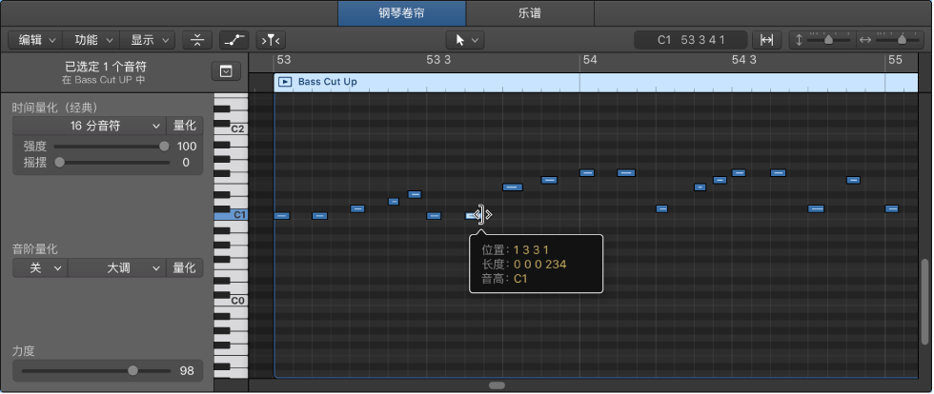Open the pointer tool menu
Image resolution: width=934 pixels, height=394 pixels.
[x=465, y=40]
